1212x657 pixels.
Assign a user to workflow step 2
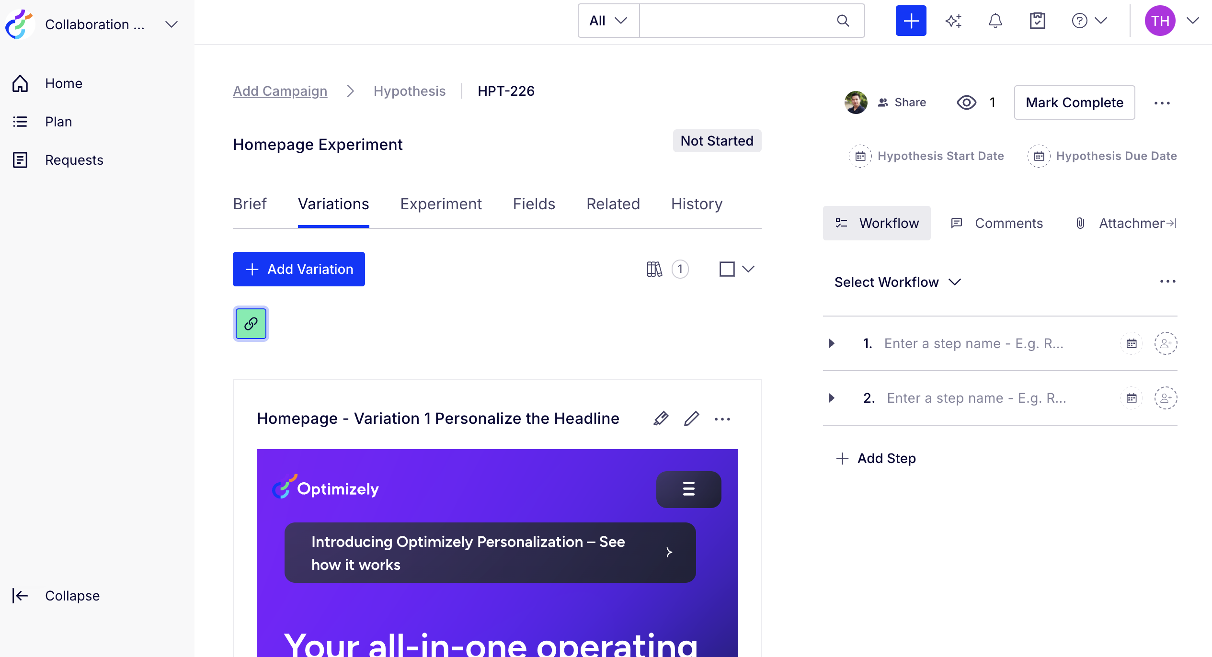tap(1166, 398)
